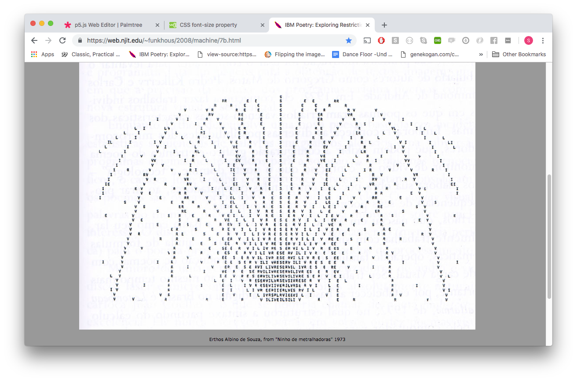
Task: Open the IBM Poetry: Explor... bookmark
Action: [159, 54]
